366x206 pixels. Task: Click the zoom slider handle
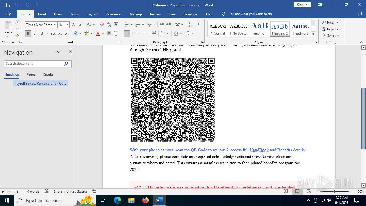pos(334,191)
